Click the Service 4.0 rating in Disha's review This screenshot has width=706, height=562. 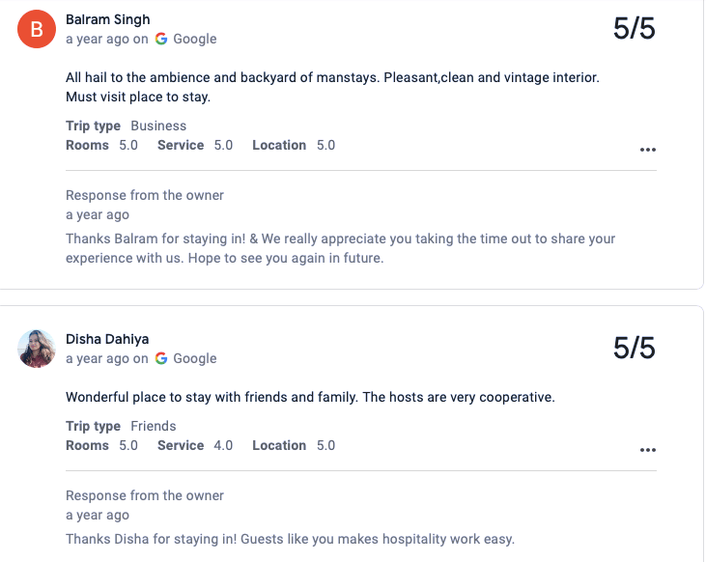195,445
